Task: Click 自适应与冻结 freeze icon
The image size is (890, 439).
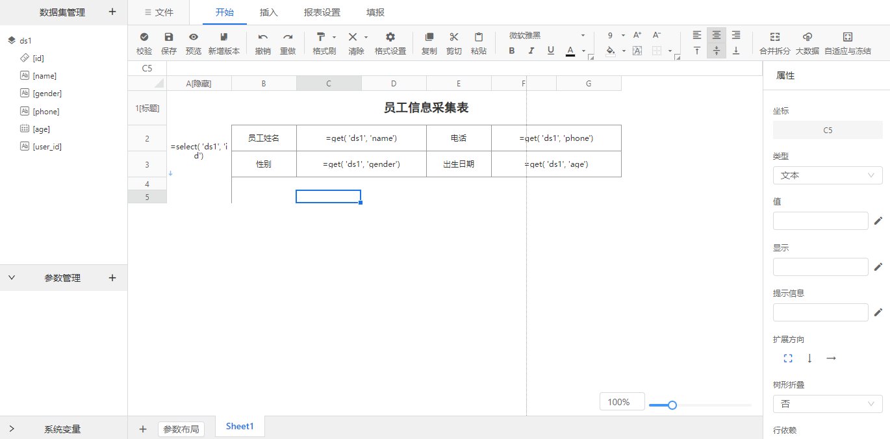Action: [x=848, y=37]
